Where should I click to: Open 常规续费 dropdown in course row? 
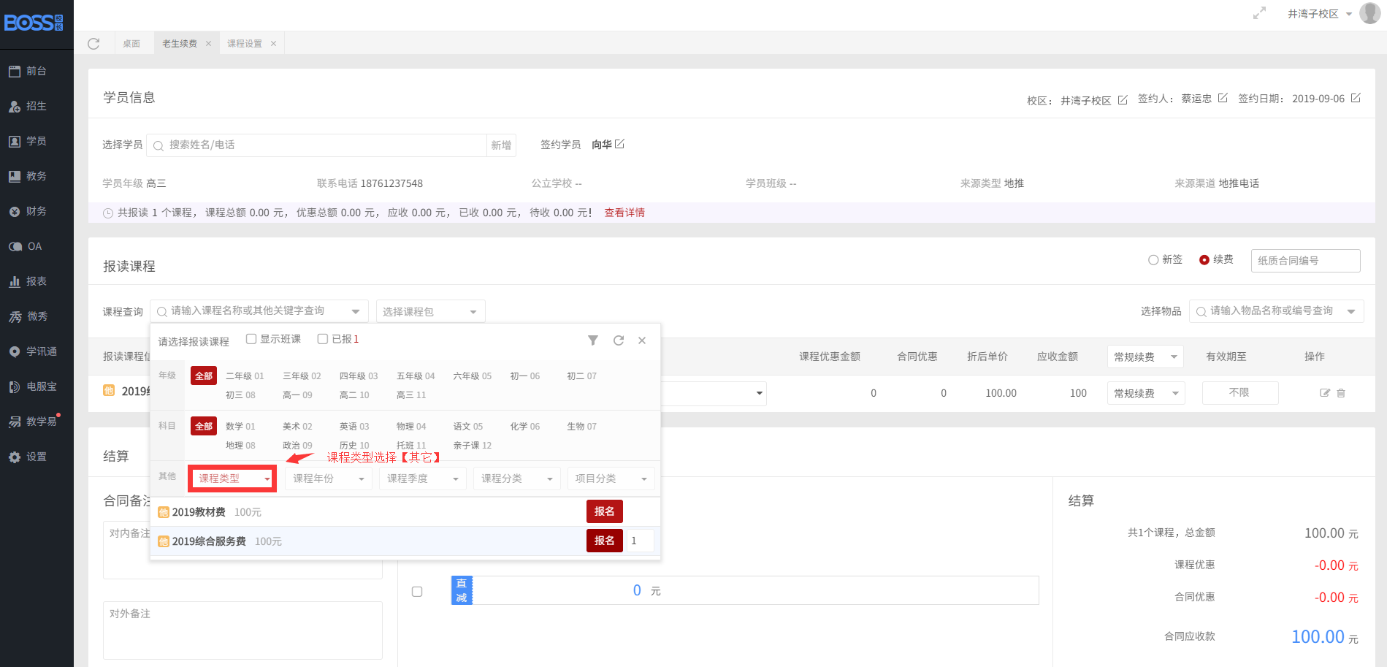pyautogui.click(x=1146, y=394)
